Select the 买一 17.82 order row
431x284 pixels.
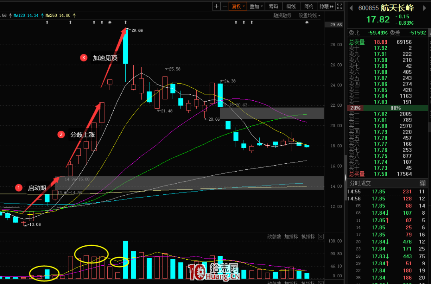pos(387,114)
